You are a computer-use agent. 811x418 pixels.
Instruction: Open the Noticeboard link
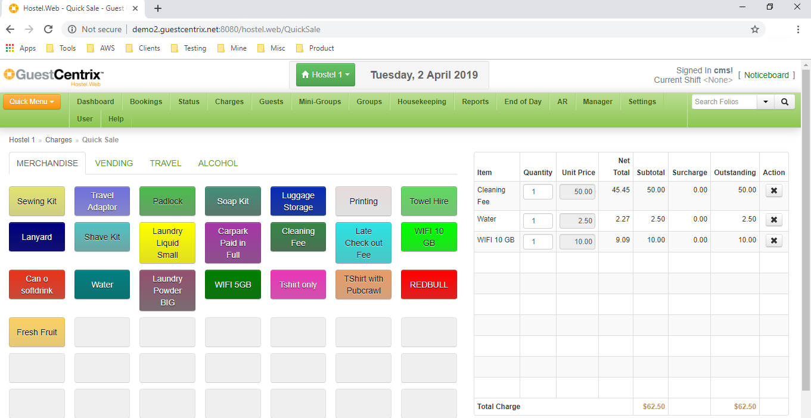click(x=766, y=75)
